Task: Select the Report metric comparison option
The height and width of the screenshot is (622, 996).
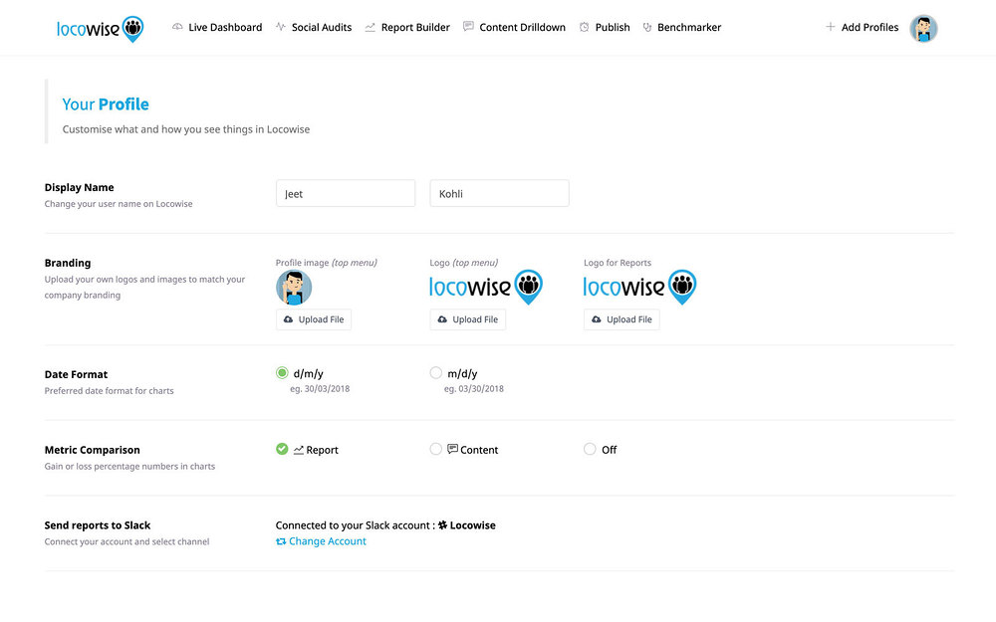Action: [x=282, y=449]
